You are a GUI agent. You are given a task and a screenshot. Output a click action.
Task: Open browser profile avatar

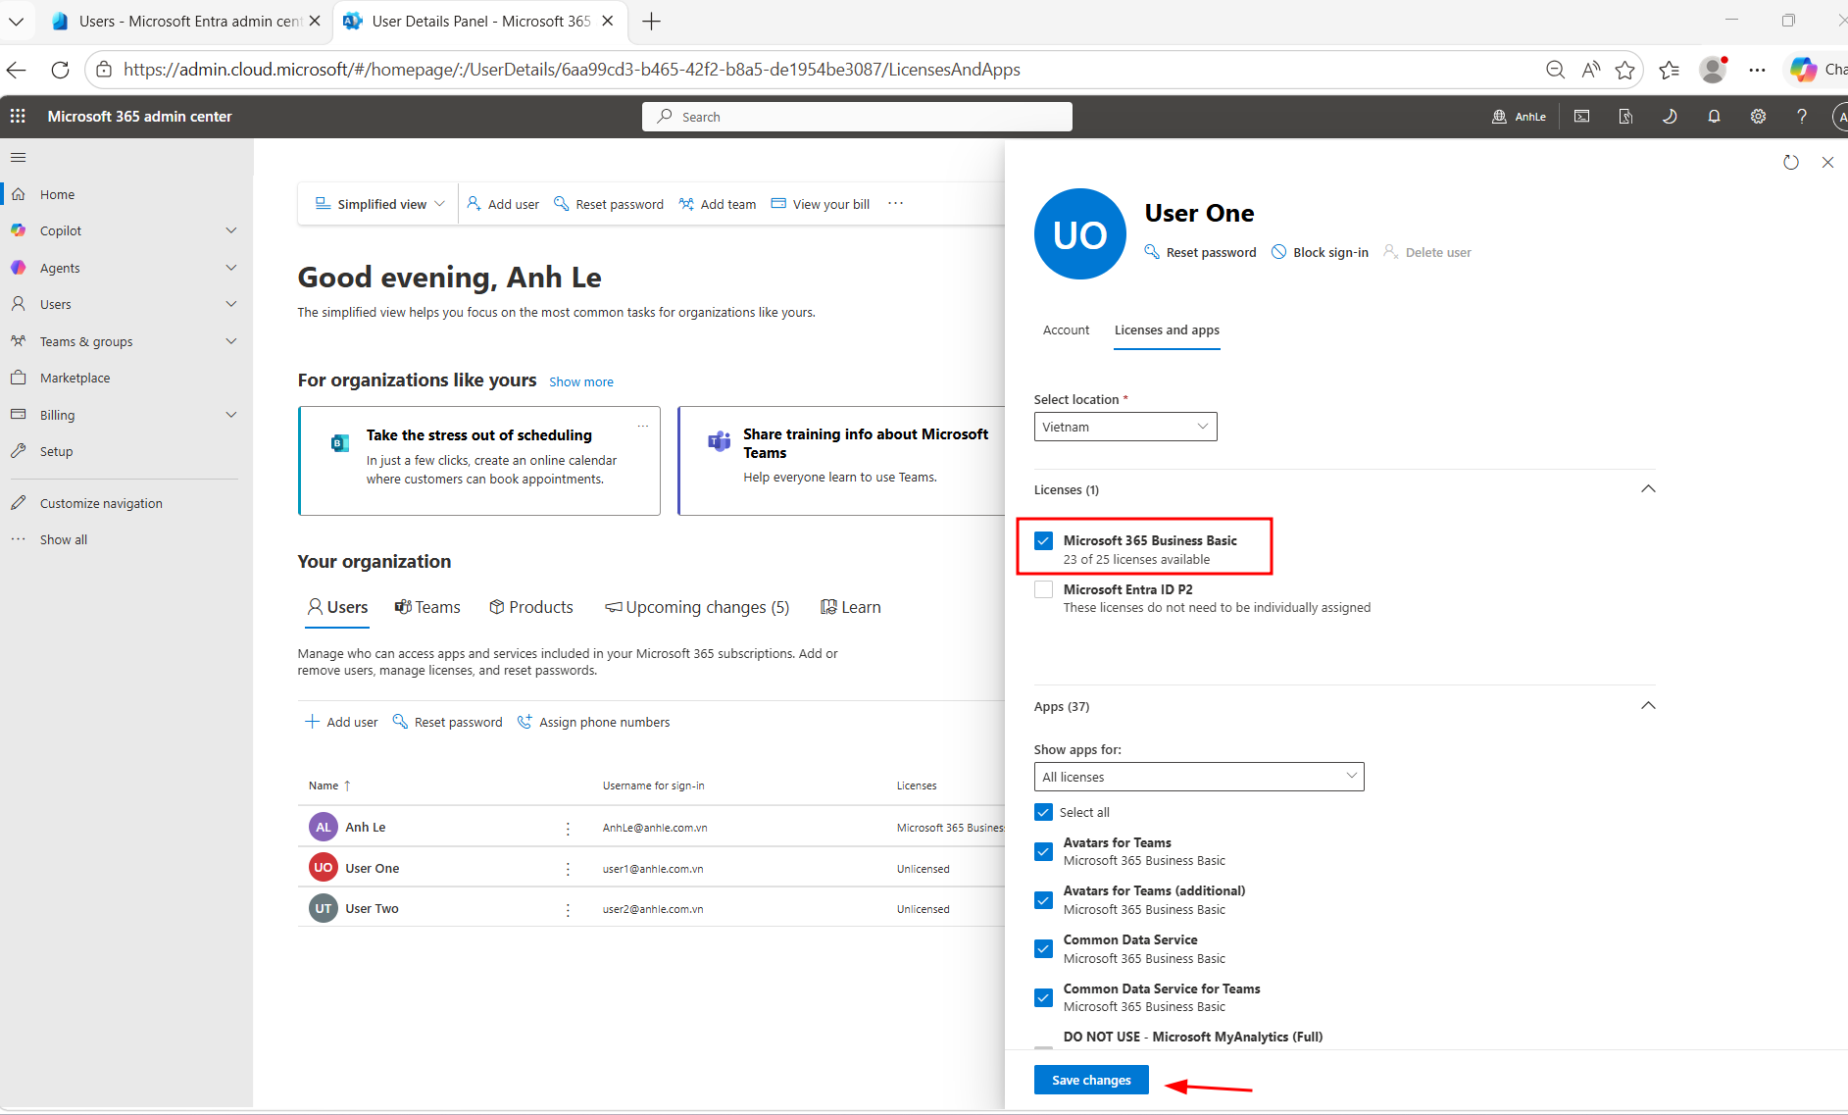(1713, 70)
